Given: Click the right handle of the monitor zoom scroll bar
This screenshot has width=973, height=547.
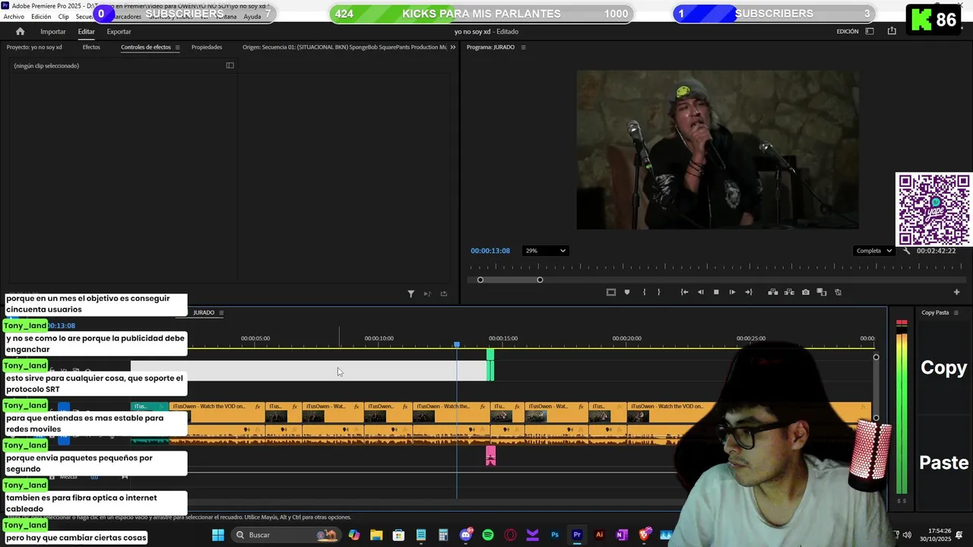Looking at the screenshot, I should 540,280.
